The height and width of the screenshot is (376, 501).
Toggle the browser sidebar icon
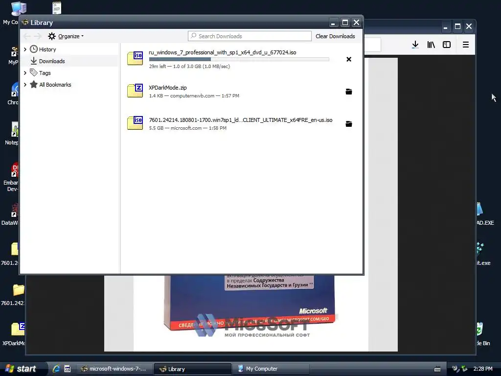[447, 45]
